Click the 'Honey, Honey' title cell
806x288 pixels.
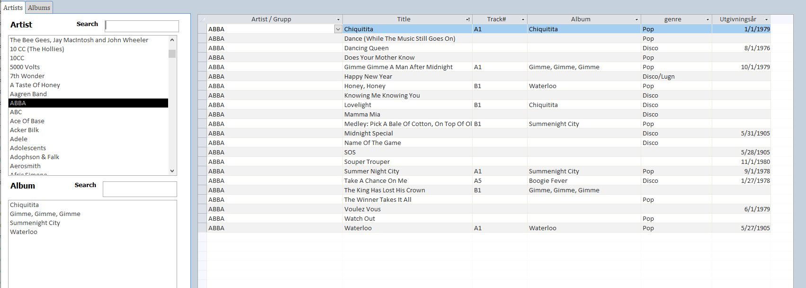coord(407,86)
